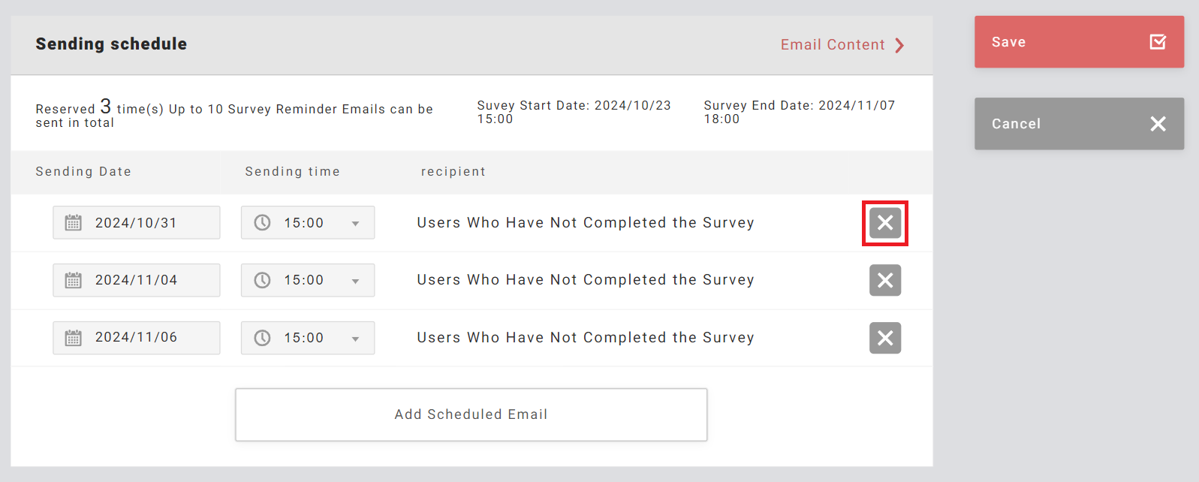Image resolution: width=1199 pixels, height=482 pixels.
Task: Expand sending time dropdown for 2024/11/06
Action: tap(355, 339)
